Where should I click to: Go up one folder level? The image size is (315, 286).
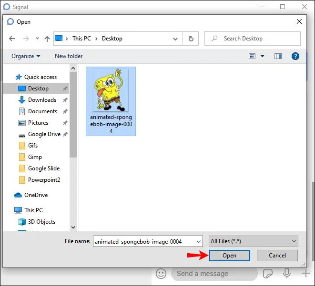pos(47,39)
